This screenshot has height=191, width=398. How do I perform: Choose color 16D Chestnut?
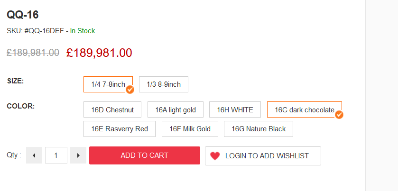[112, 109]
